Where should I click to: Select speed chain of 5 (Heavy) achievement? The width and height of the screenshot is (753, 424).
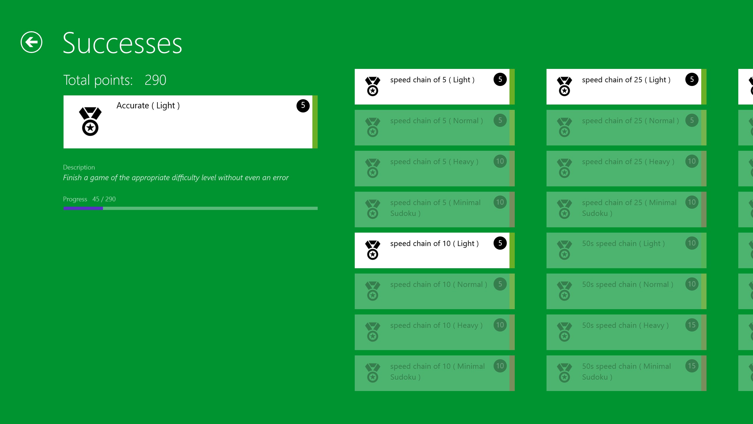tap(432, 168)
